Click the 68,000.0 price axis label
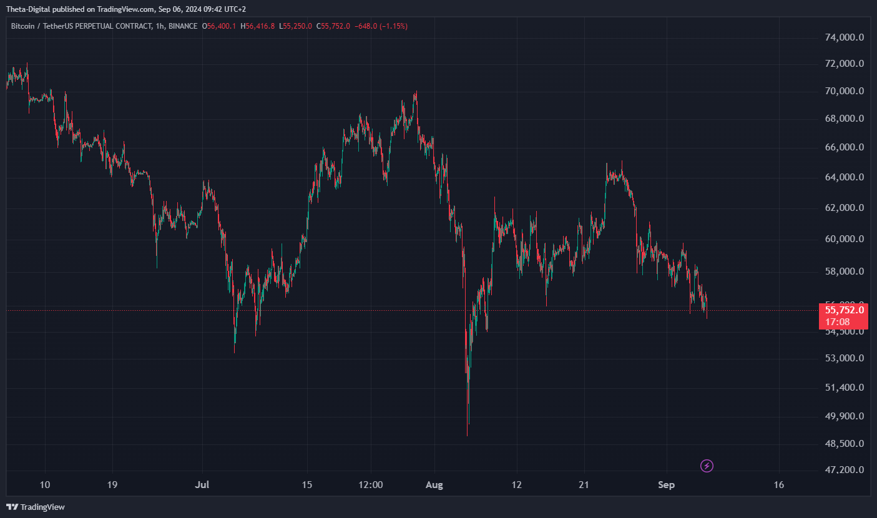Screen dimensions: 877x518 (x=844, y=119)
